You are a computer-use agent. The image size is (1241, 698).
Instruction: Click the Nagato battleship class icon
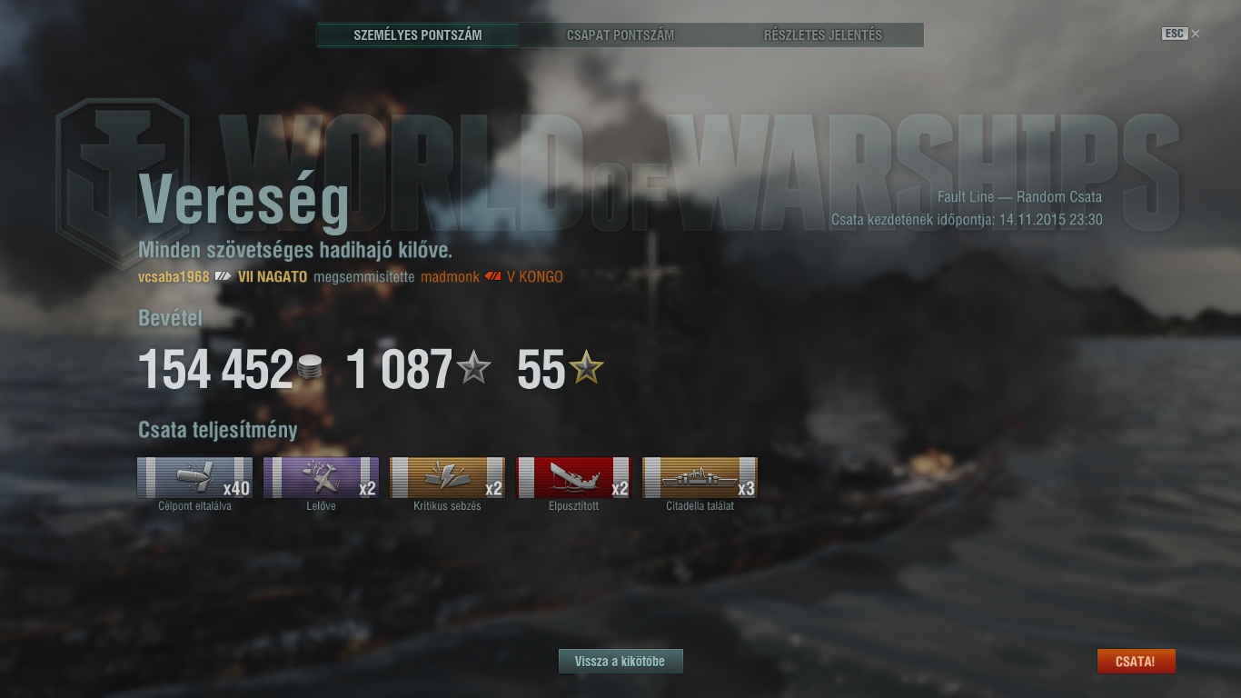(223, 276)
